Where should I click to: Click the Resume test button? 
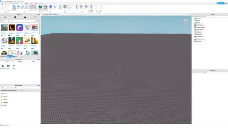[x=82, y=7]
